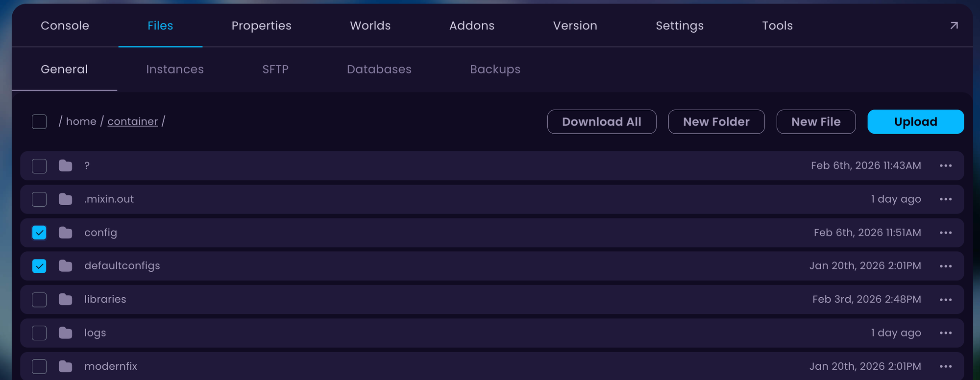Uncheck the config folder checkbox
Image resolution: width=980 pixels, height=380 pixels.
(x=39, y=233)
